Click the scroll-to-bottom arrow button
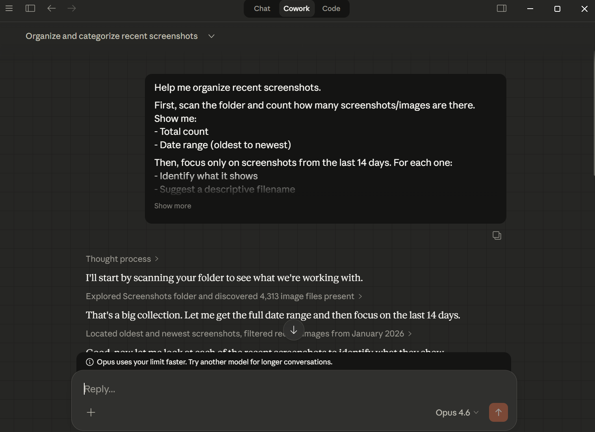 click(294, 330)
